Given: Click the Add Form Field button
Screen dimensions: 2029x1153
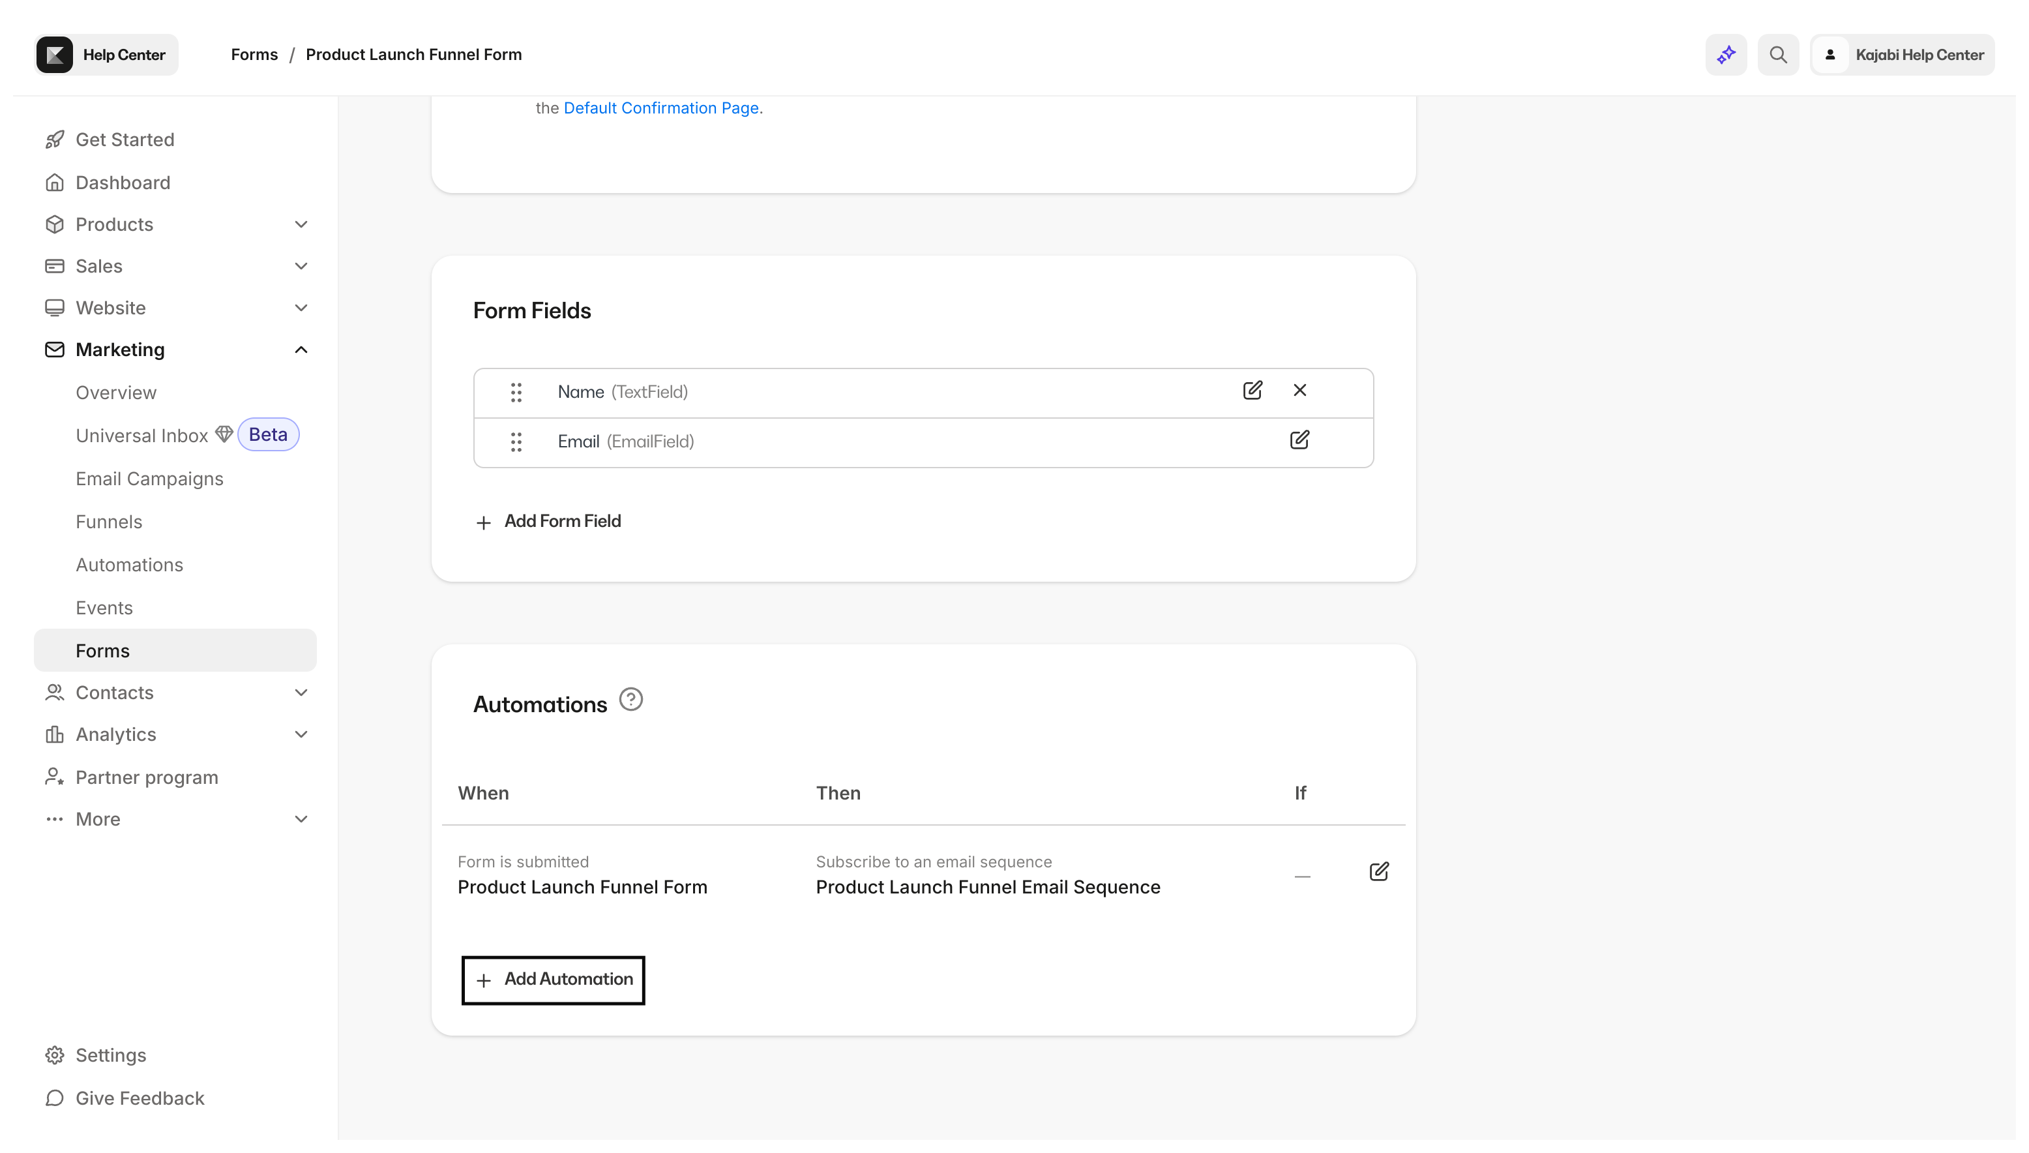Looking at the screenshot, I should 548,520.
